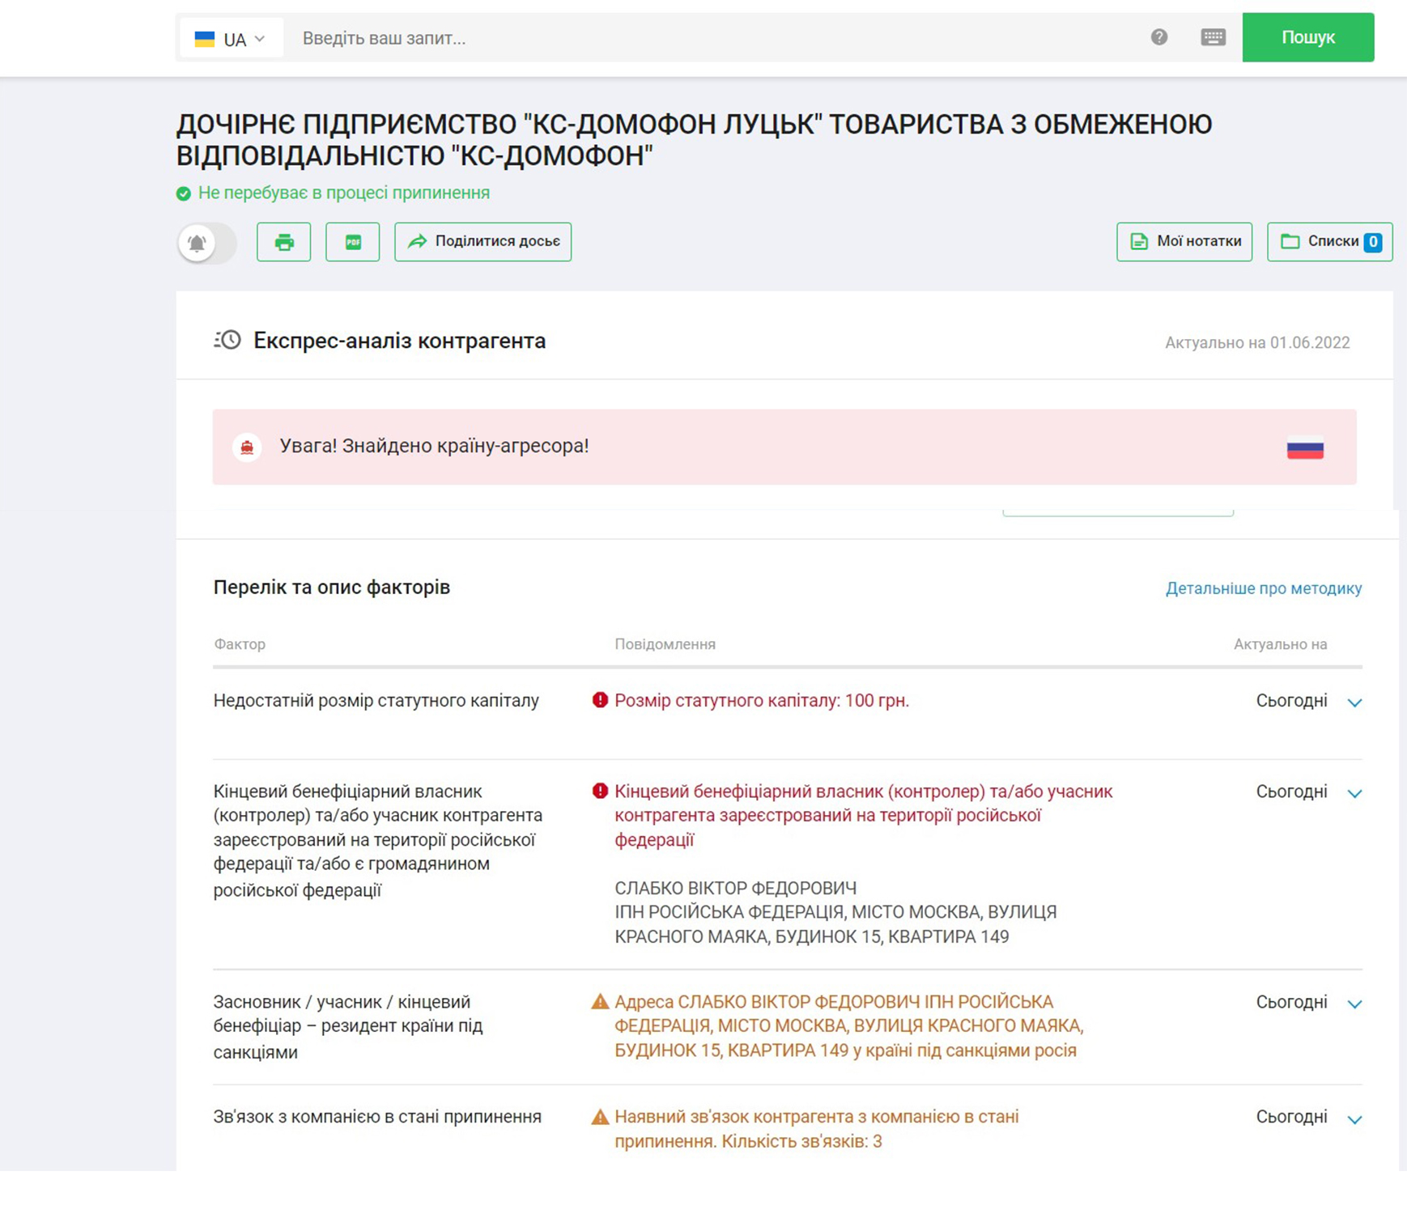This screenshot has height=1214, width=1407.
Task: Open the Списки lists button
Action: point(1328,242)
